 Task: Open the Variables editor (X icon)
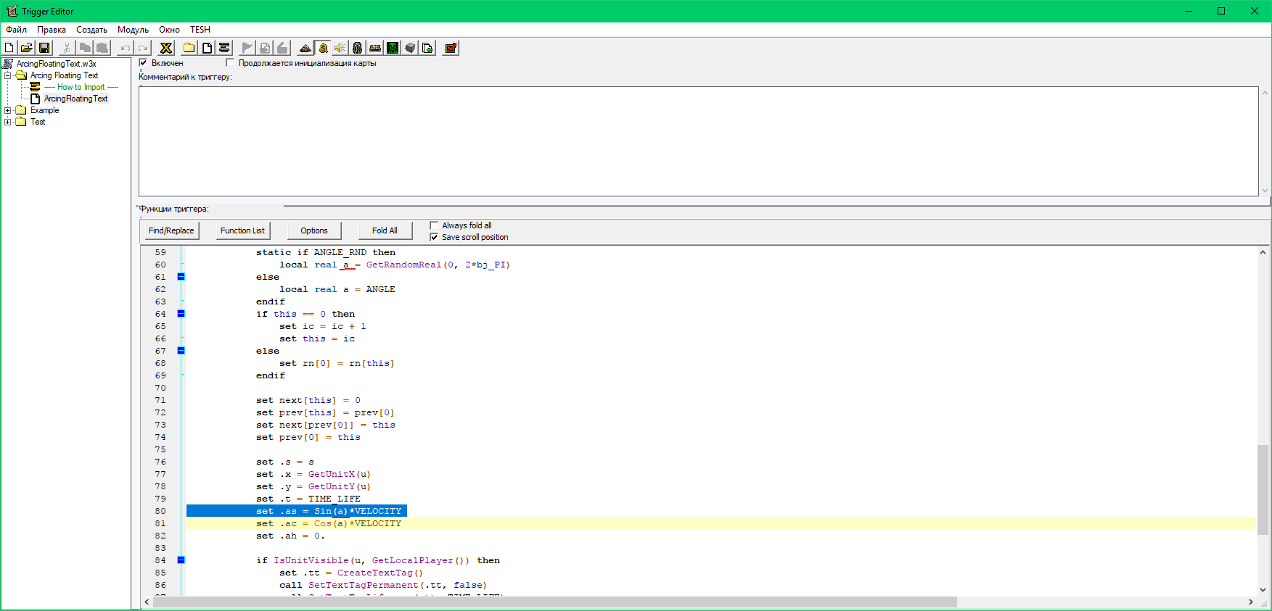[x=166, y=48]
